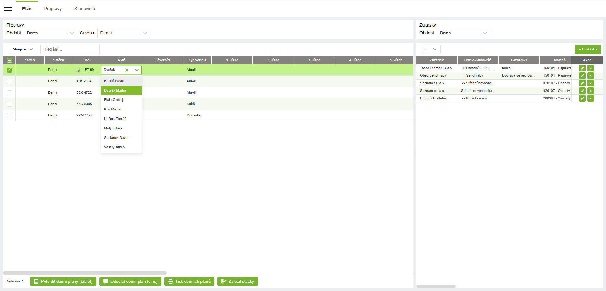
Task: Check the row with RZ 1LK 2654
Action: (9, 81)
